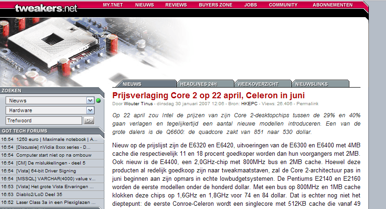Open the MY.TNET menu
This screenshot has width=386, height=209.
tap(113, 5)
